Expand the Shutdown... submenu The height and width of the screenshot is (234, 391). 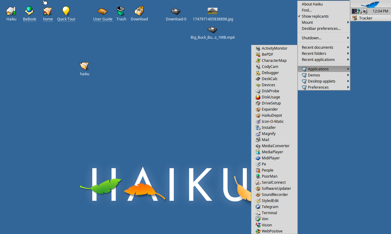(324, 38)
